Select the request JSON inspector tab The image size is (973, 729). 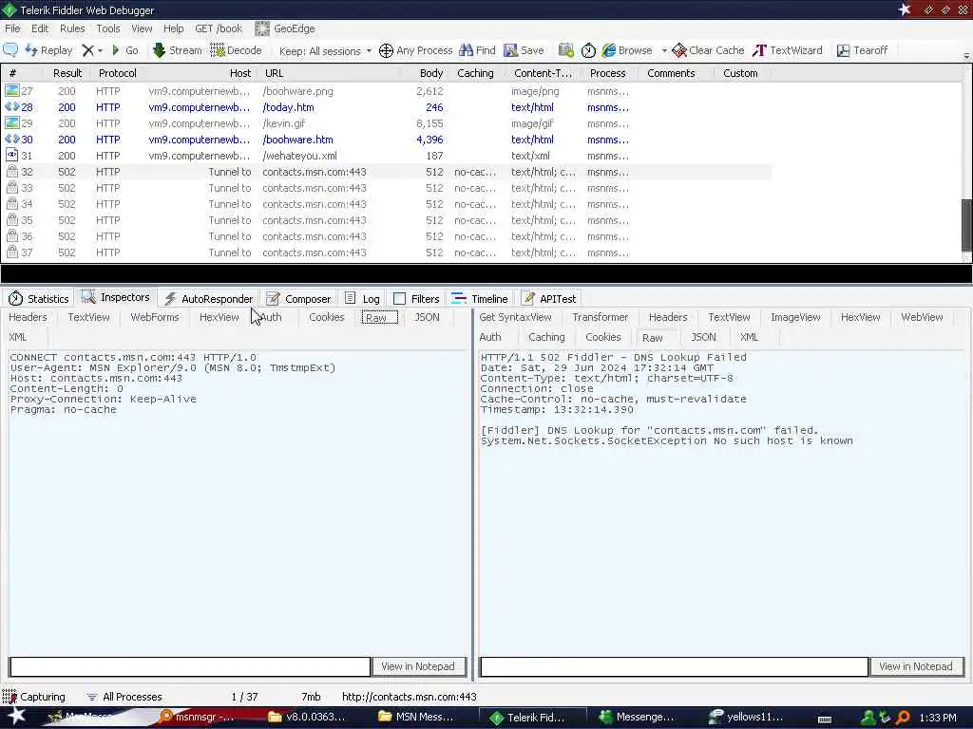point(427,317)
